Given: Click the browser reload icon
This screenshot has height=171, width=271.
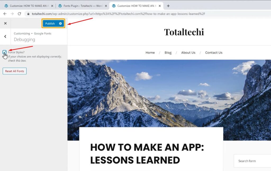Looking at the screenshot, I should coord(19,14).
